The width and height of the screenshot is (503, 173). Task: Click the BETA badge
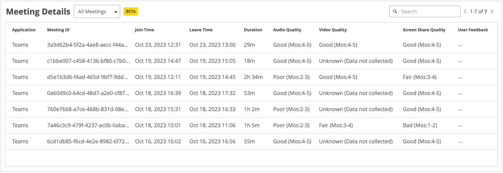[x=131, y=11]
